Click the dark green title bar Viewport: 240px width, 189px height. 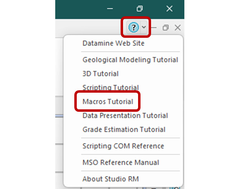point(80,9)
